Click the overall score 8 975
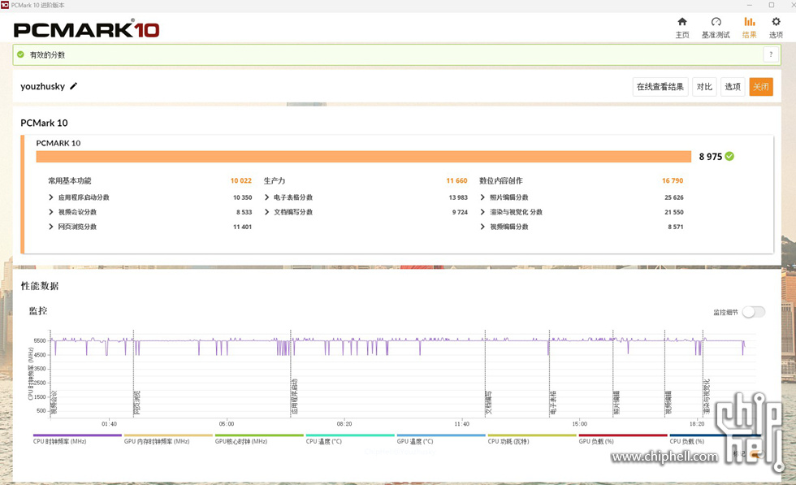Screen dimensions: 796x485 coord(710,157)
